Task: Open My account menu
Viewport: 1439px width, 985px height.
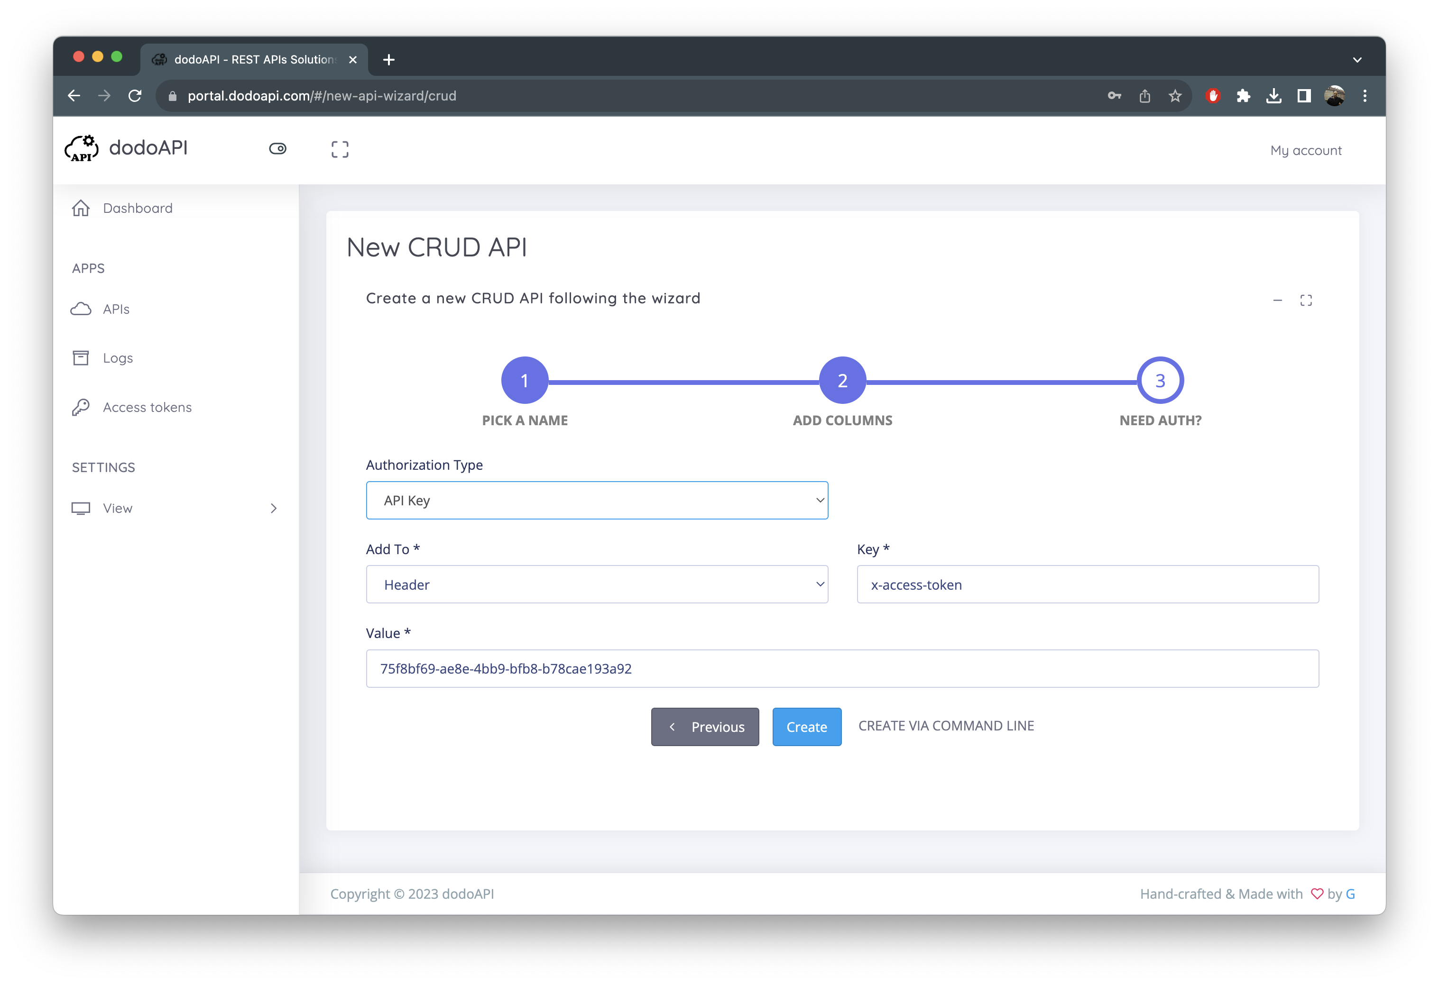Action: (1306, 150)
